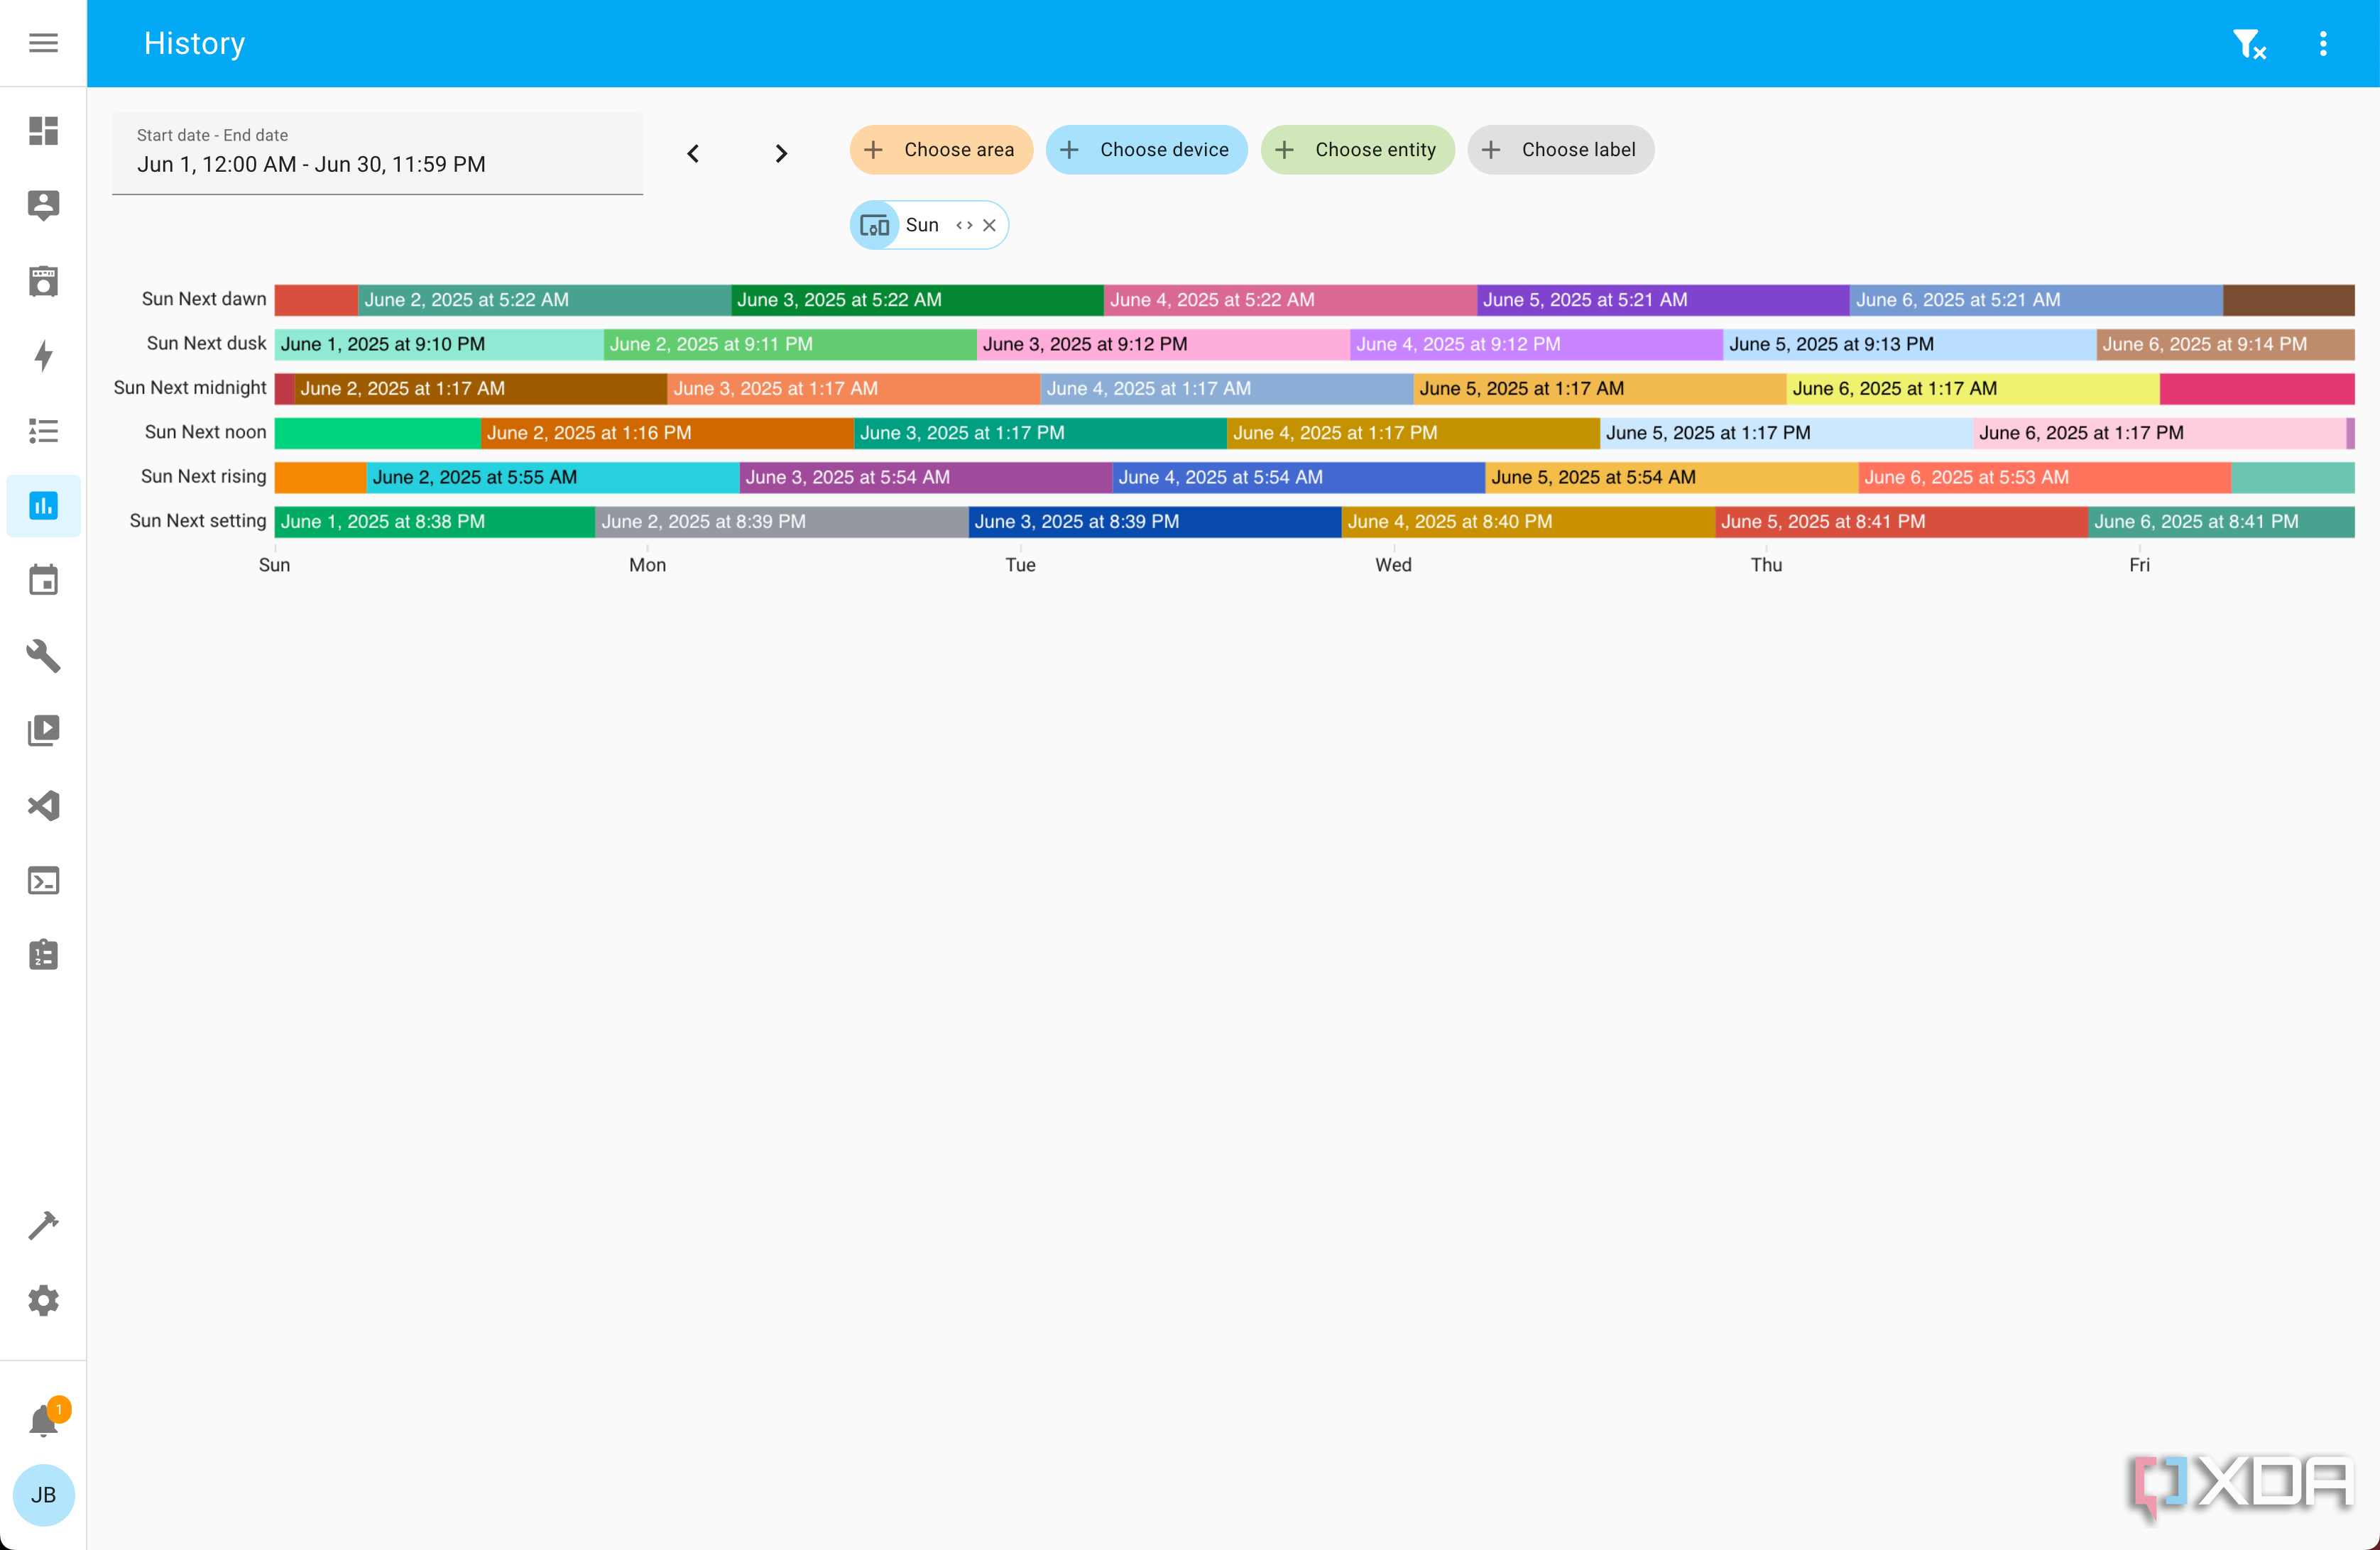Open the To-do lists clipboard icon

(43, 955)
